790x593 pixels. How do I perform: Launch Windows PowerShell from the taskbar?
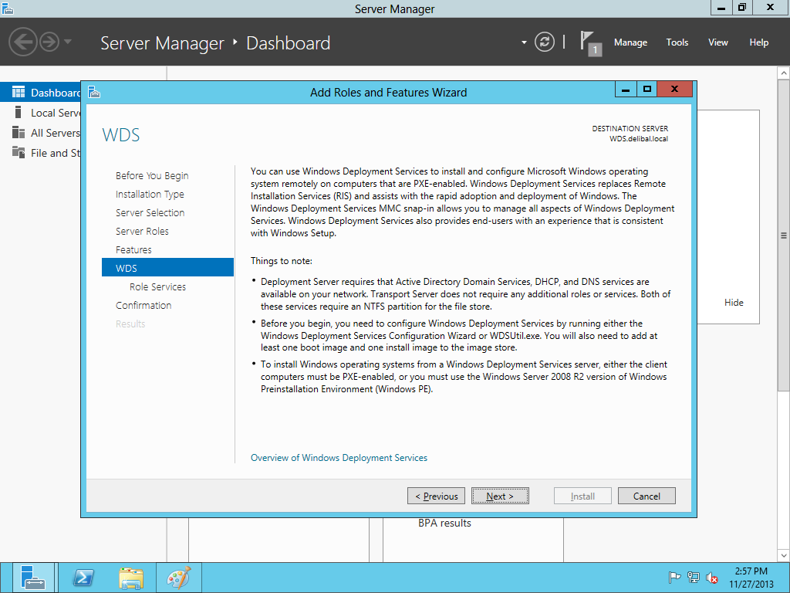coord(83,578)
